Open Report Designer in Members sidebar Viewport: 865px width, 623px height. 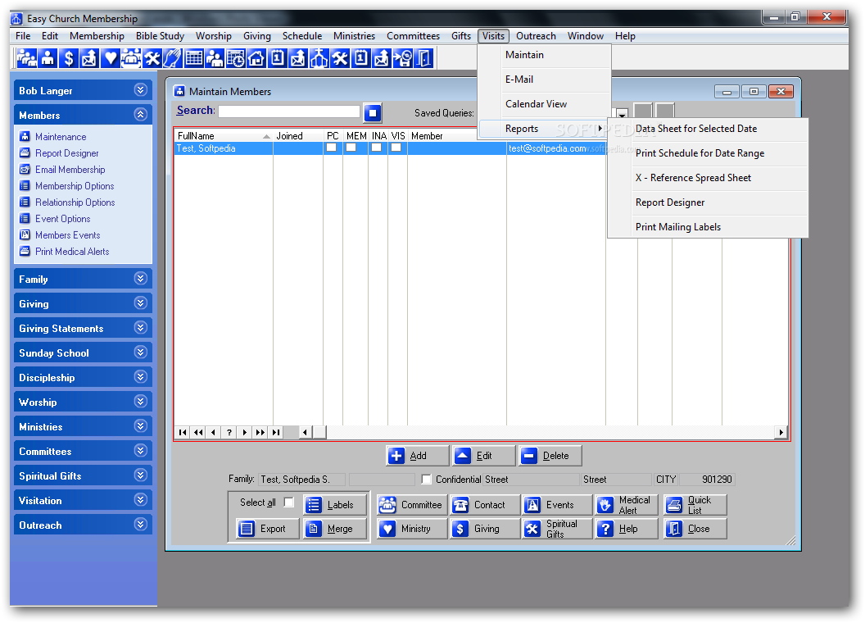pyautogui.click(x=66, y=153)
